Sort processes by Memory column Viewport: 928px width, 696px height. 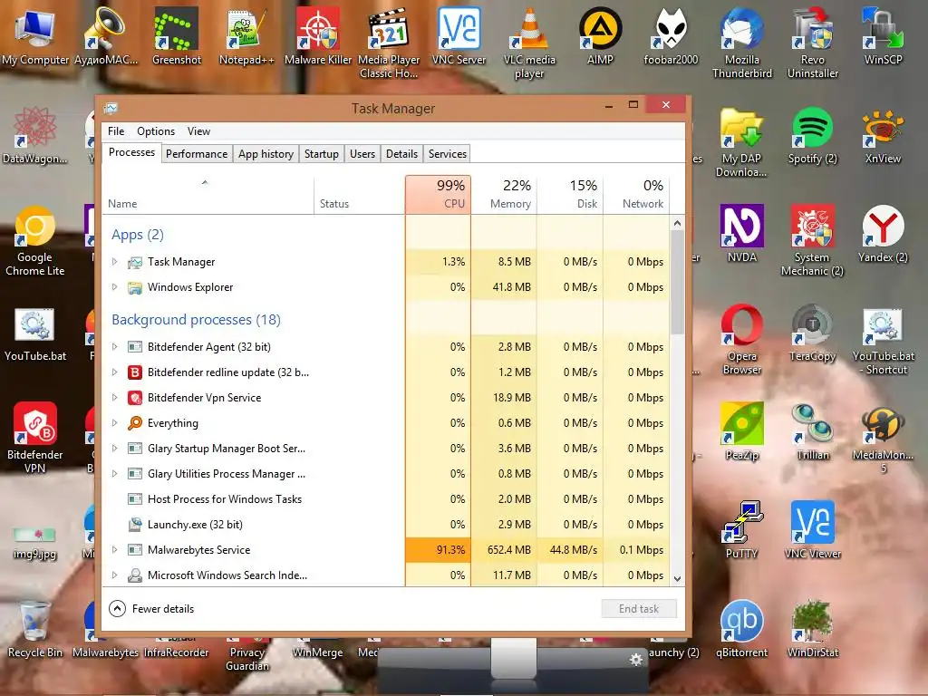[x=504, y=195]
